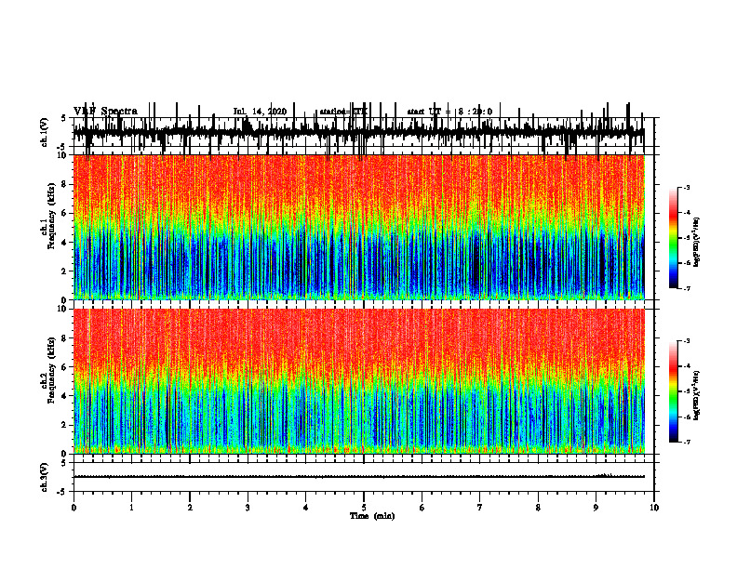Click the time tick label '0'
The image size is (737, 569).
(74, 508)
